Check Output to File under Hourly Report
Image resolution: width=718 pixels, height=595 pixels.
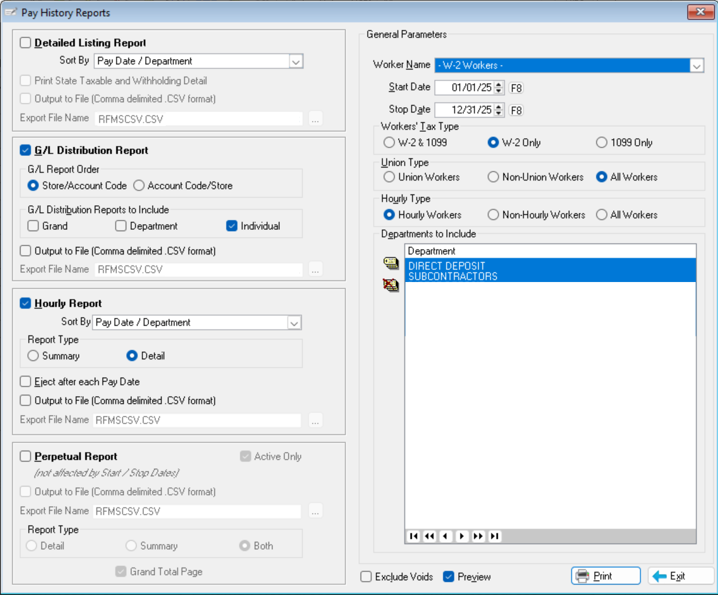pos(25,401)
